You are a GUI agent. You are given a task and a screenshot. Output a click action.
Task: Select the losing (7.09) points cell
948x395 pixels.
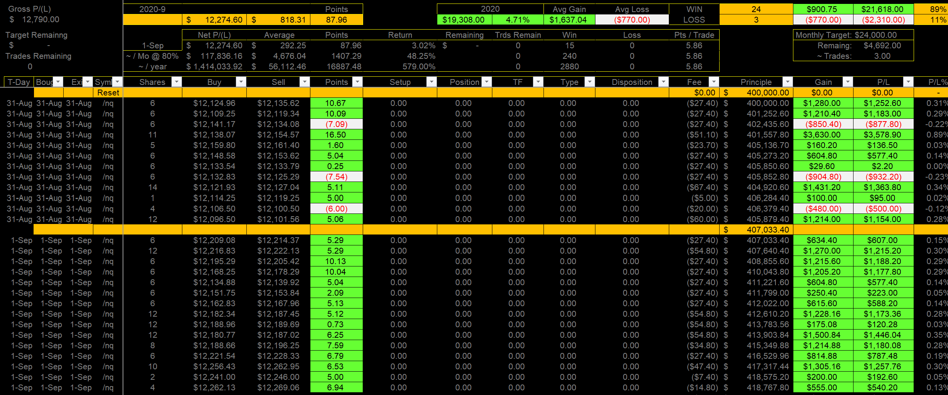coord(337,124)
